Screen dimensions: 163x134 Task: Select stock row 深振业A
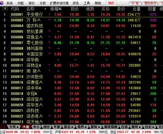coord(81,37)
